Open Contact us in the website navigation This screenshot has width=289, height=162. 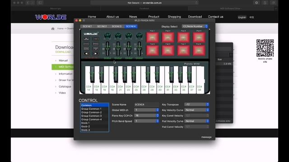coord(216,17)
